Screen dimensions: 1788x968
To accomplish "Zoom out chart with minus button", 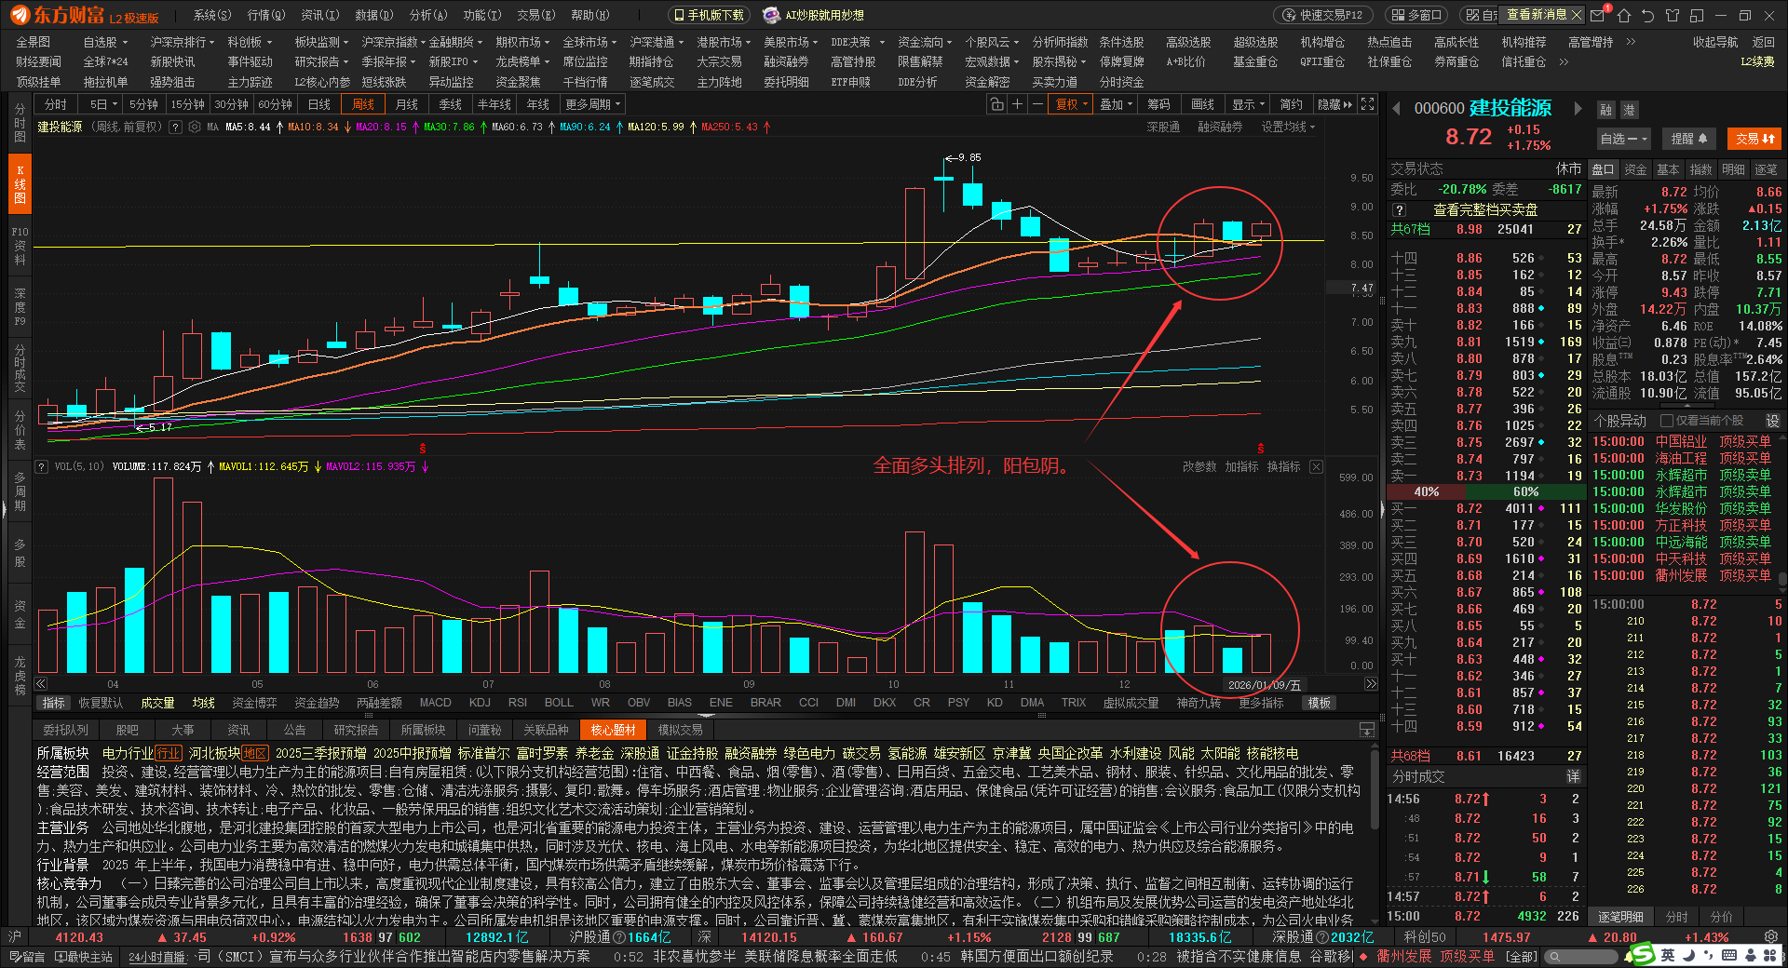I will tap(1037, 104).
